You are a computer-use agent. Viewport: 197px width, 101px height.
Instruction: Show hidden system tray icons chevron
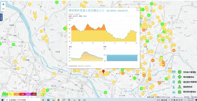[169, 100]
